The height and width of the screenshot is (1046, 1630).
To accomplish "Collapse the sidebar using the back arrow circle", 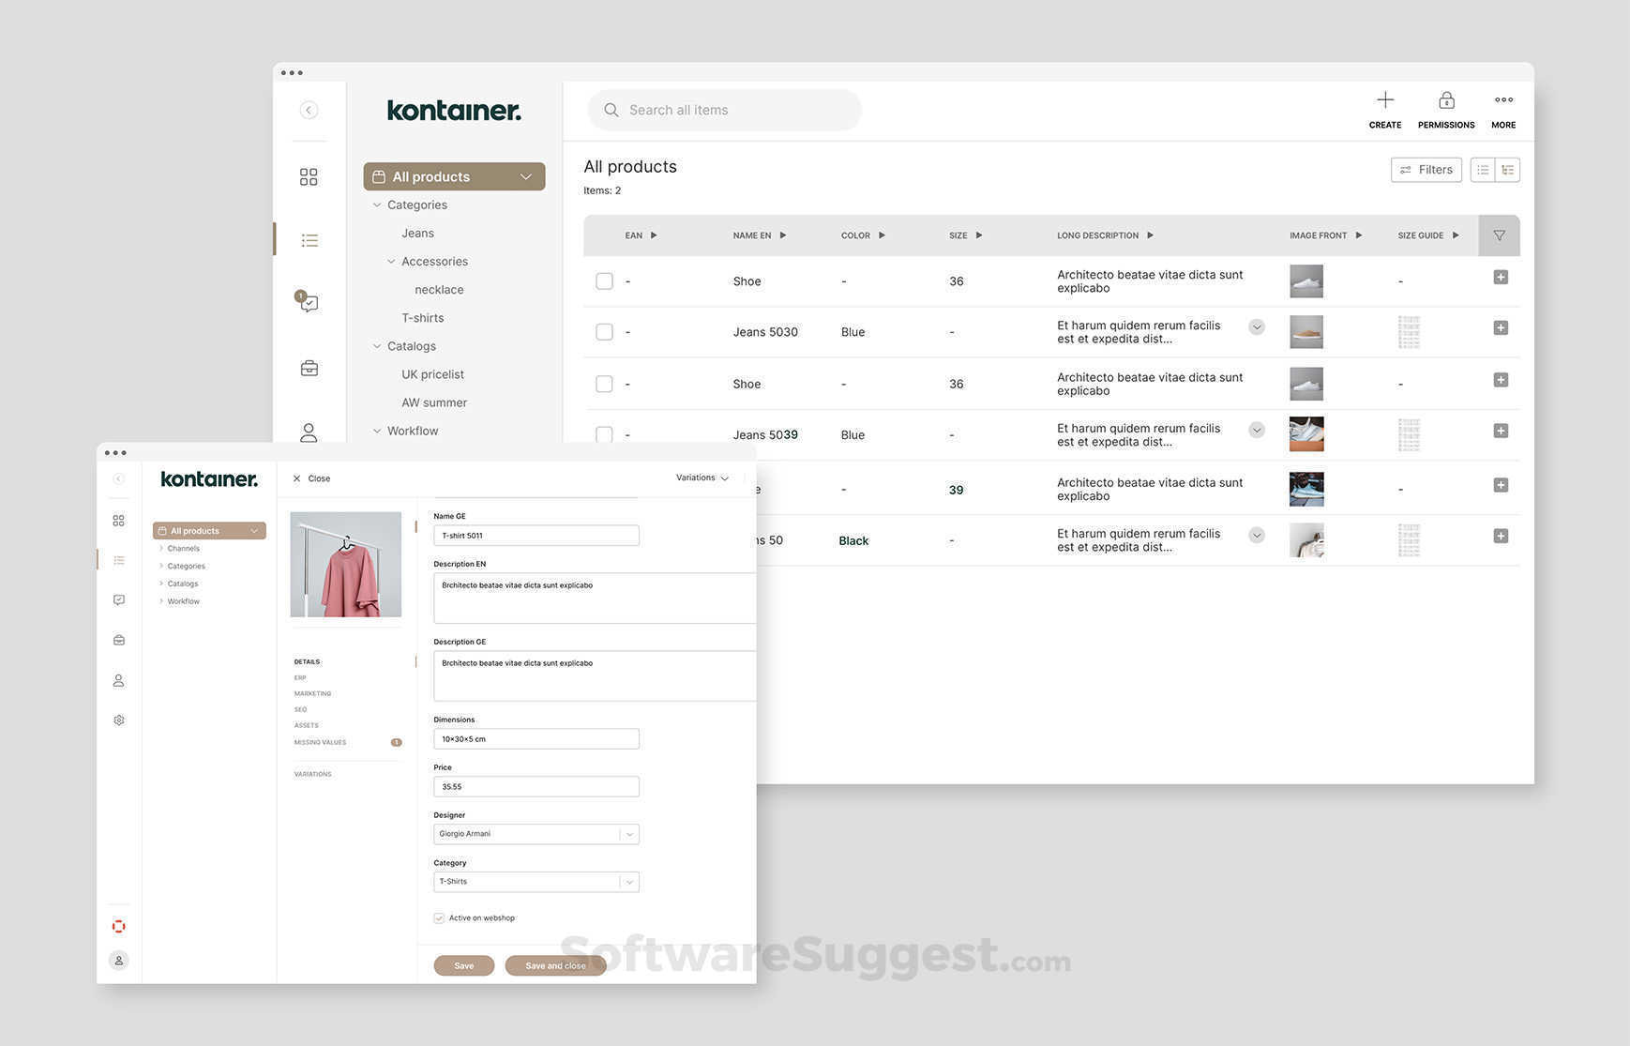I will coord(309,110).
